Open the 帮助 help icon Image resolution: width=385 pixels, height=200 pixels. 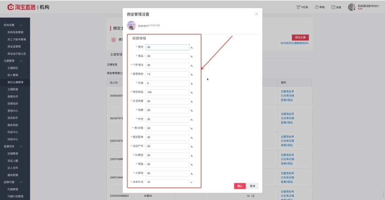pyautogui.click(x=317, y=7)
